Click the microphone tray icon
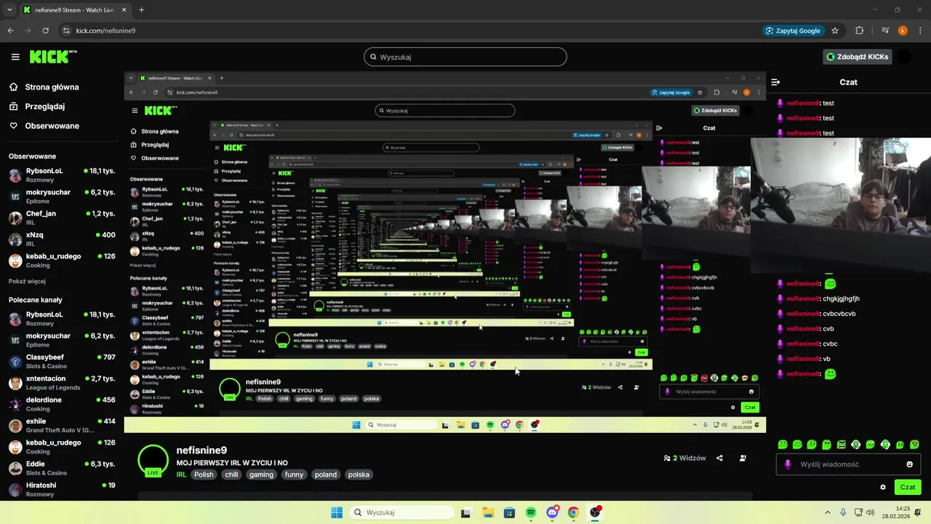The width and height of the screenshot is (931, 524). click(843, 512)
